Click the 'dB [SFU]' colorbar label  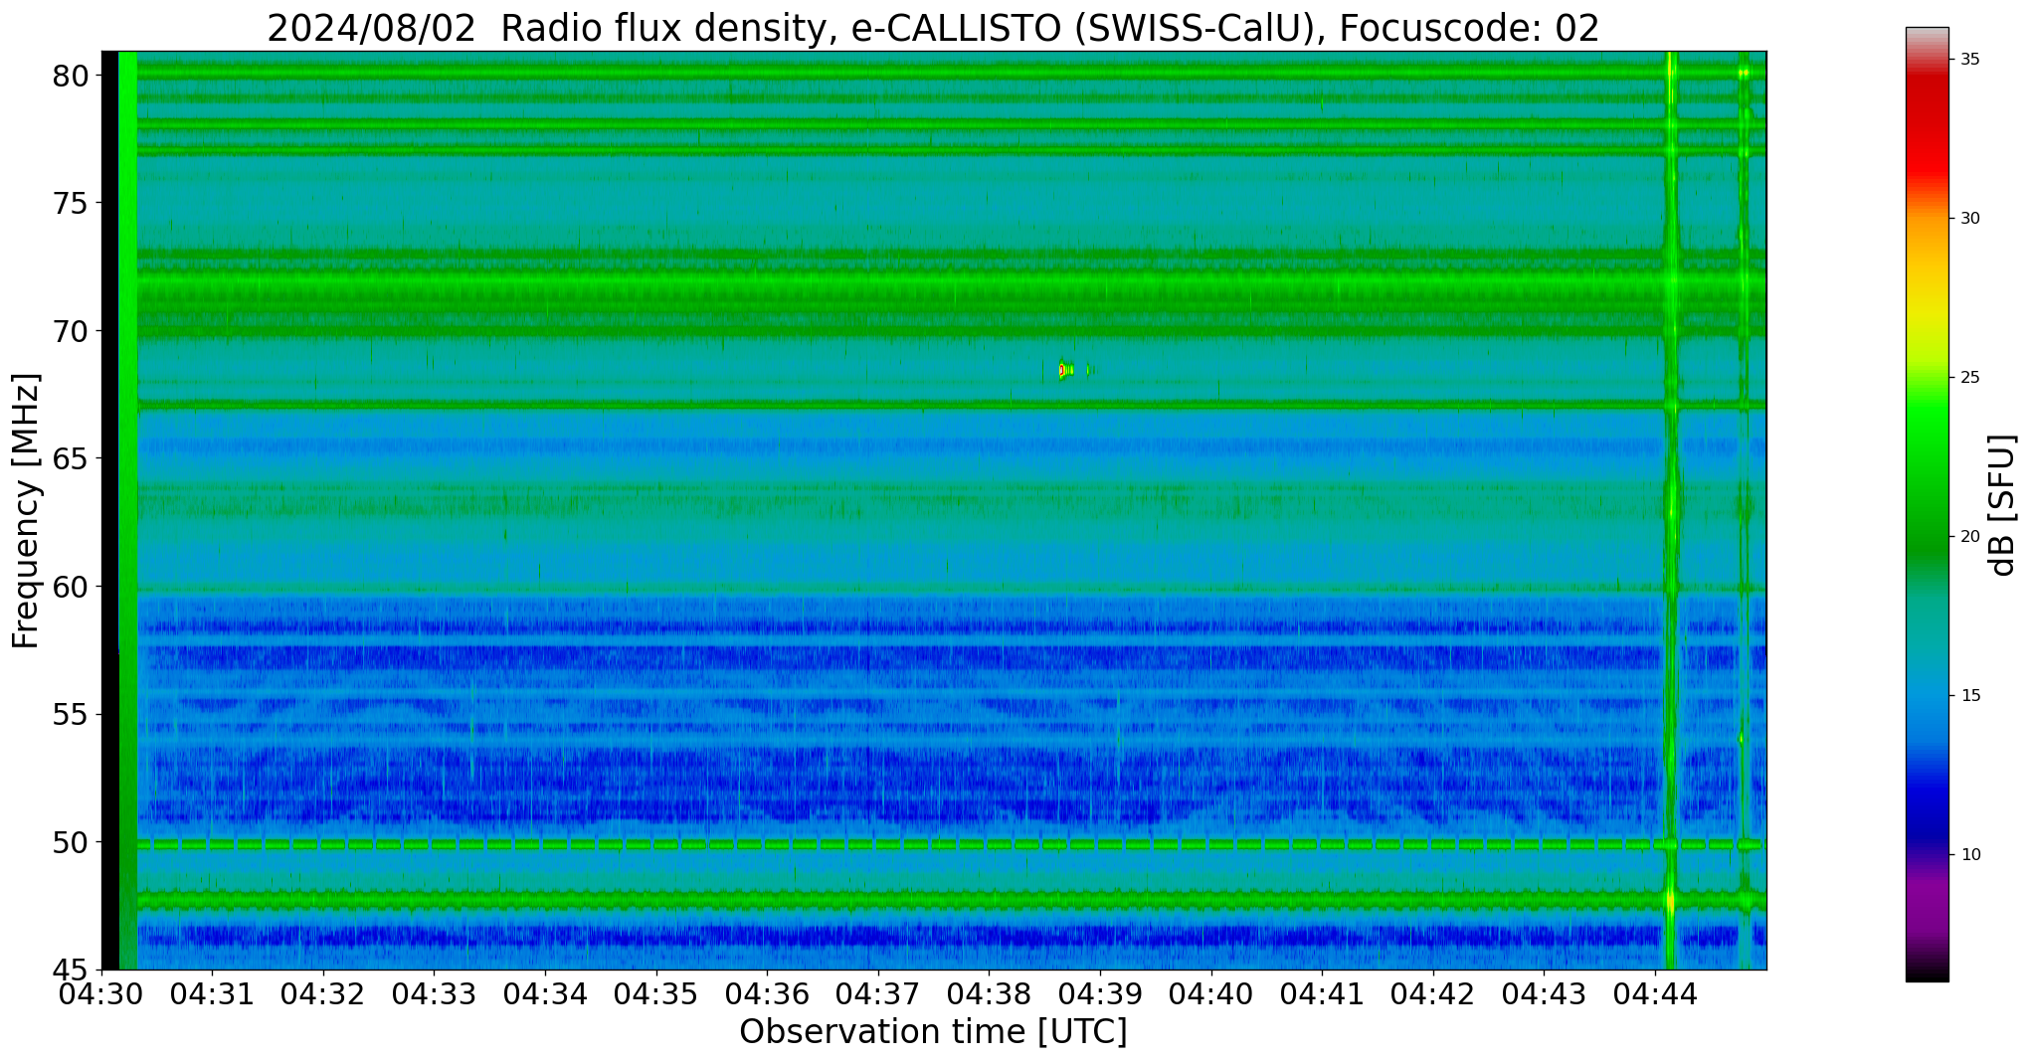pyautogui.click(x=2002, y=504)
